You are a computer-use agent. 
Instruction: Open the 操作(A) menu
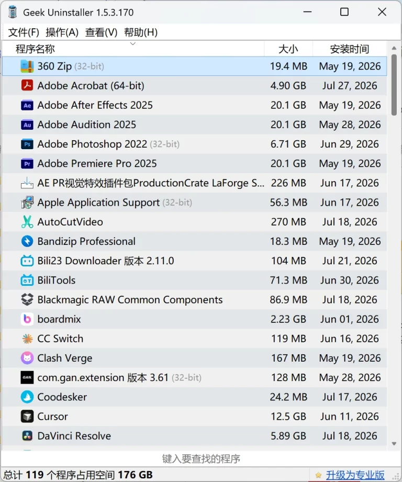point(62,32)
